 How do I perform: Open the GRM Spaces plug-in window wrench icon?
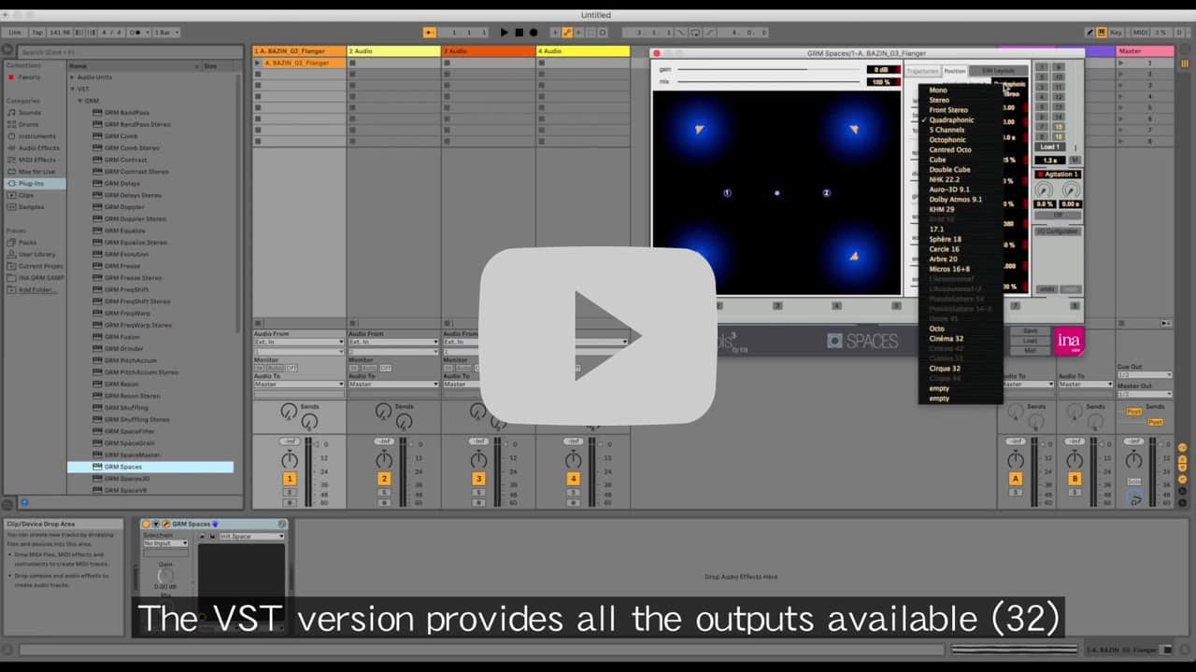tap(165, 525)
